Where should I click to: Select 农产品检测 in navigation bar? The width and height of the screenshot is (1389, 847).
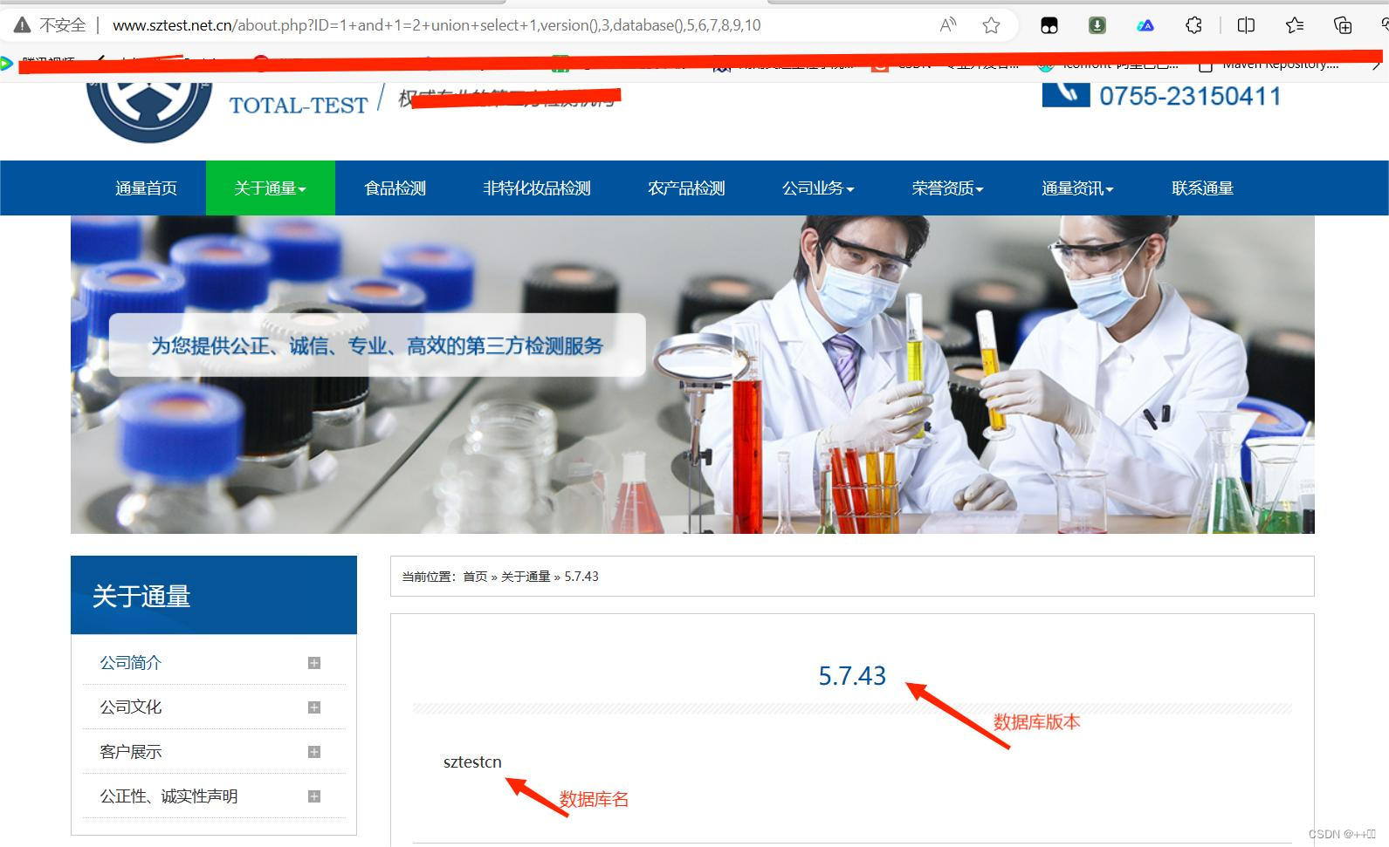coord(686,188)
